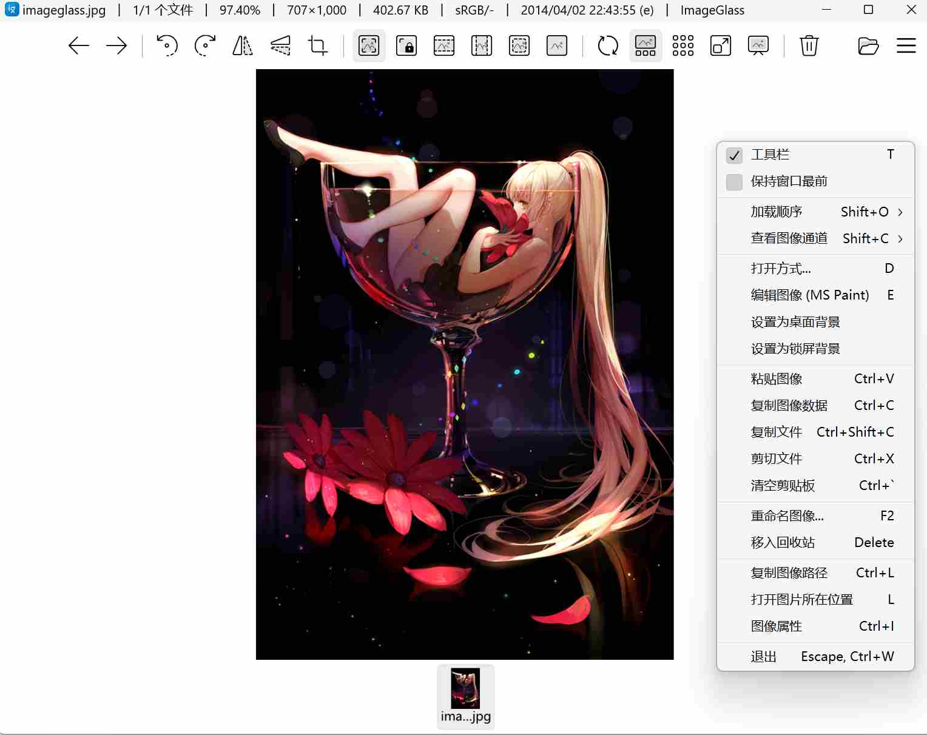The height and width of the screenshot is (735, 927).
Task: Select the ima...jpg thumbnail
Action: click(466, 696)
